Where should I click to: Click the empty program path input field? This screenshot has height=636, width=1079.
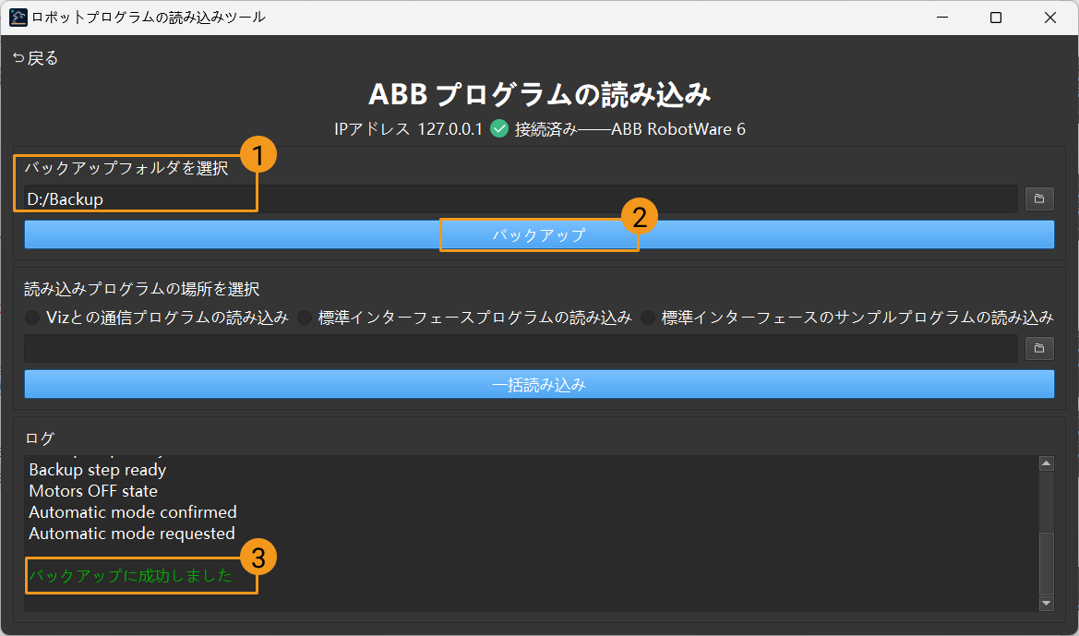coord(521,348)
